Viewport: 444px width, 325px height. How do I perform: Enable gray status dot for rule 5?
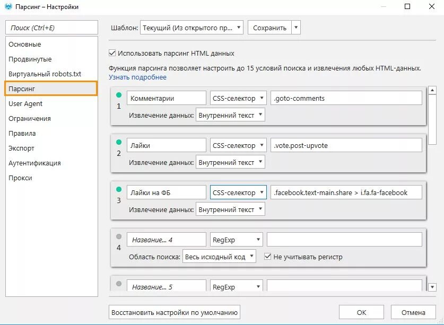[x=119, y=284]
